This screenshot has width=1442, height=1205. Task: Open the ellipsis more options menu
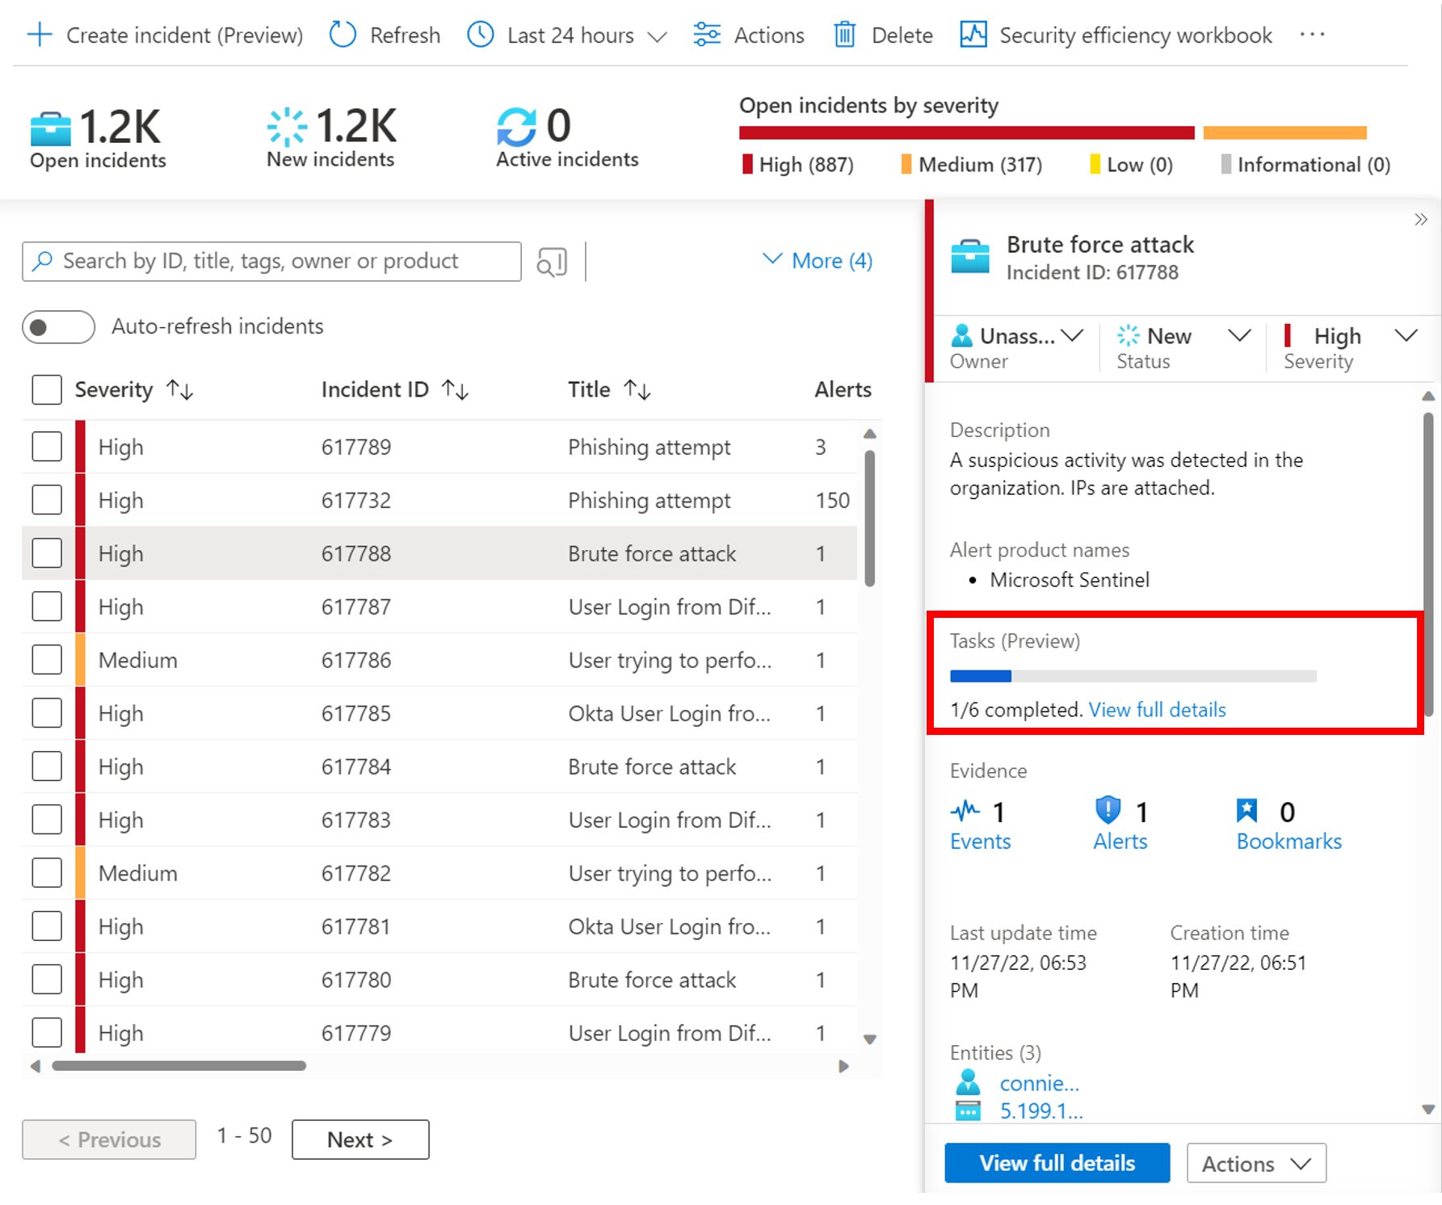[x=1313, y=35]
